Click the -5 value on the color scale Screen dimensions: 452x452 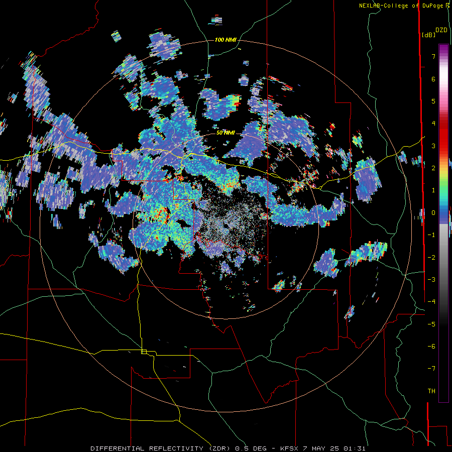[x=431, y=324]
